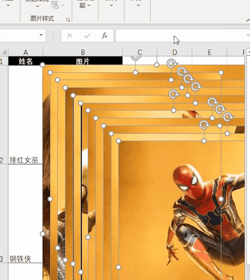Screen dimensions: 250x280
Task: Click inside the formula bar input
Action: [x=180, y=35]
